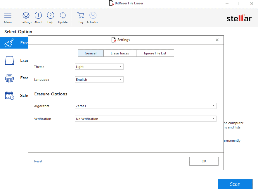Select the shredder erase icon
This screenshot has height=194, width=258.
tap(9, 78)
